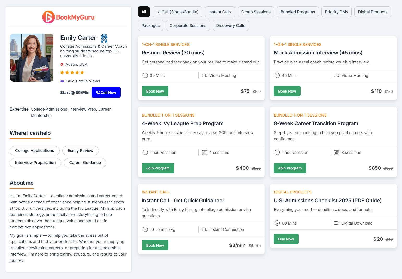Show the Discovery Calls category
The width and height of the screenshot is (402, 279).
click(230, 26)
